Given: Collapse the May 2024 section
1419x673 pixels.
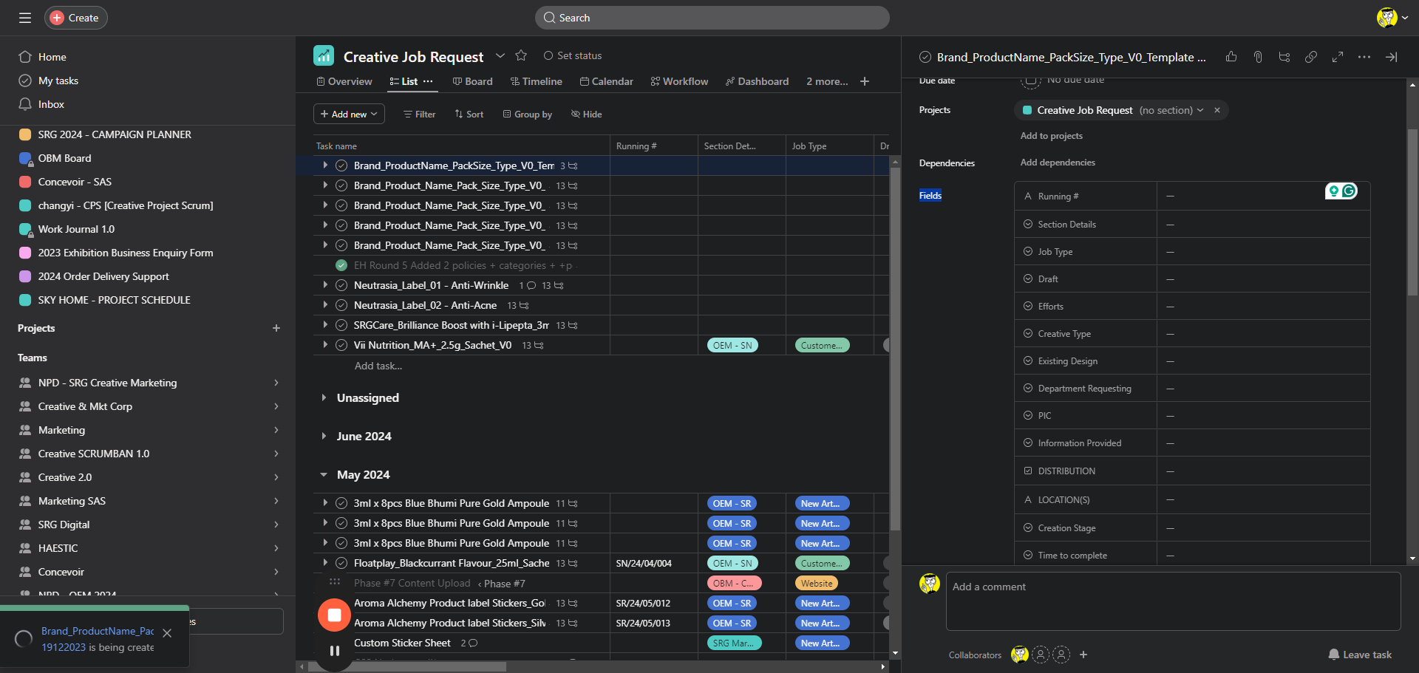Looking at the screenshot, I should 324,474.
